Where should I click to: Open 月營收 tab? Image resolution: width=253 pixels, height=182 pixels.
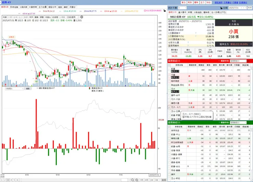pyautogui.click(x=72, y=7)
